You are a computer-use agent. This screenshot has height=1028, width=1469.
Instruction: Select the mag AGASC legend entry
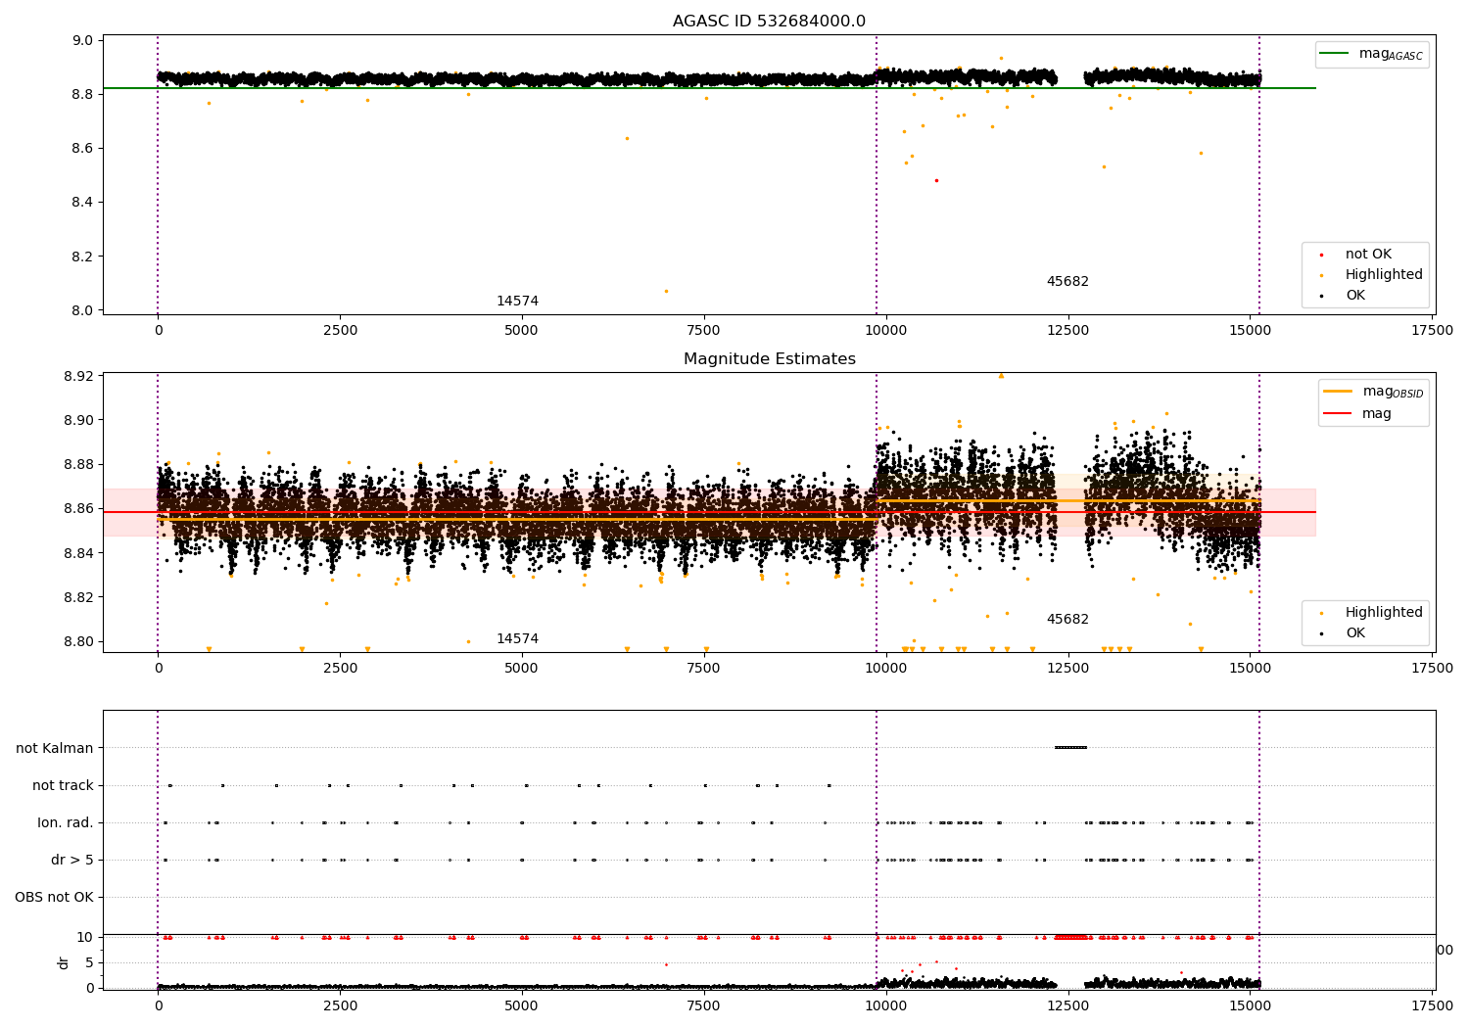pos(1371,54)
